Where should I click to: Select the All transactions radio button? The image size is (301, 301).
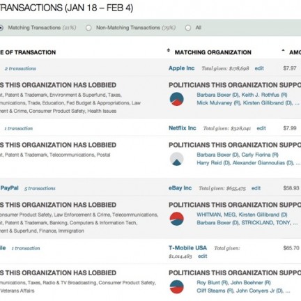pos(188,28)
